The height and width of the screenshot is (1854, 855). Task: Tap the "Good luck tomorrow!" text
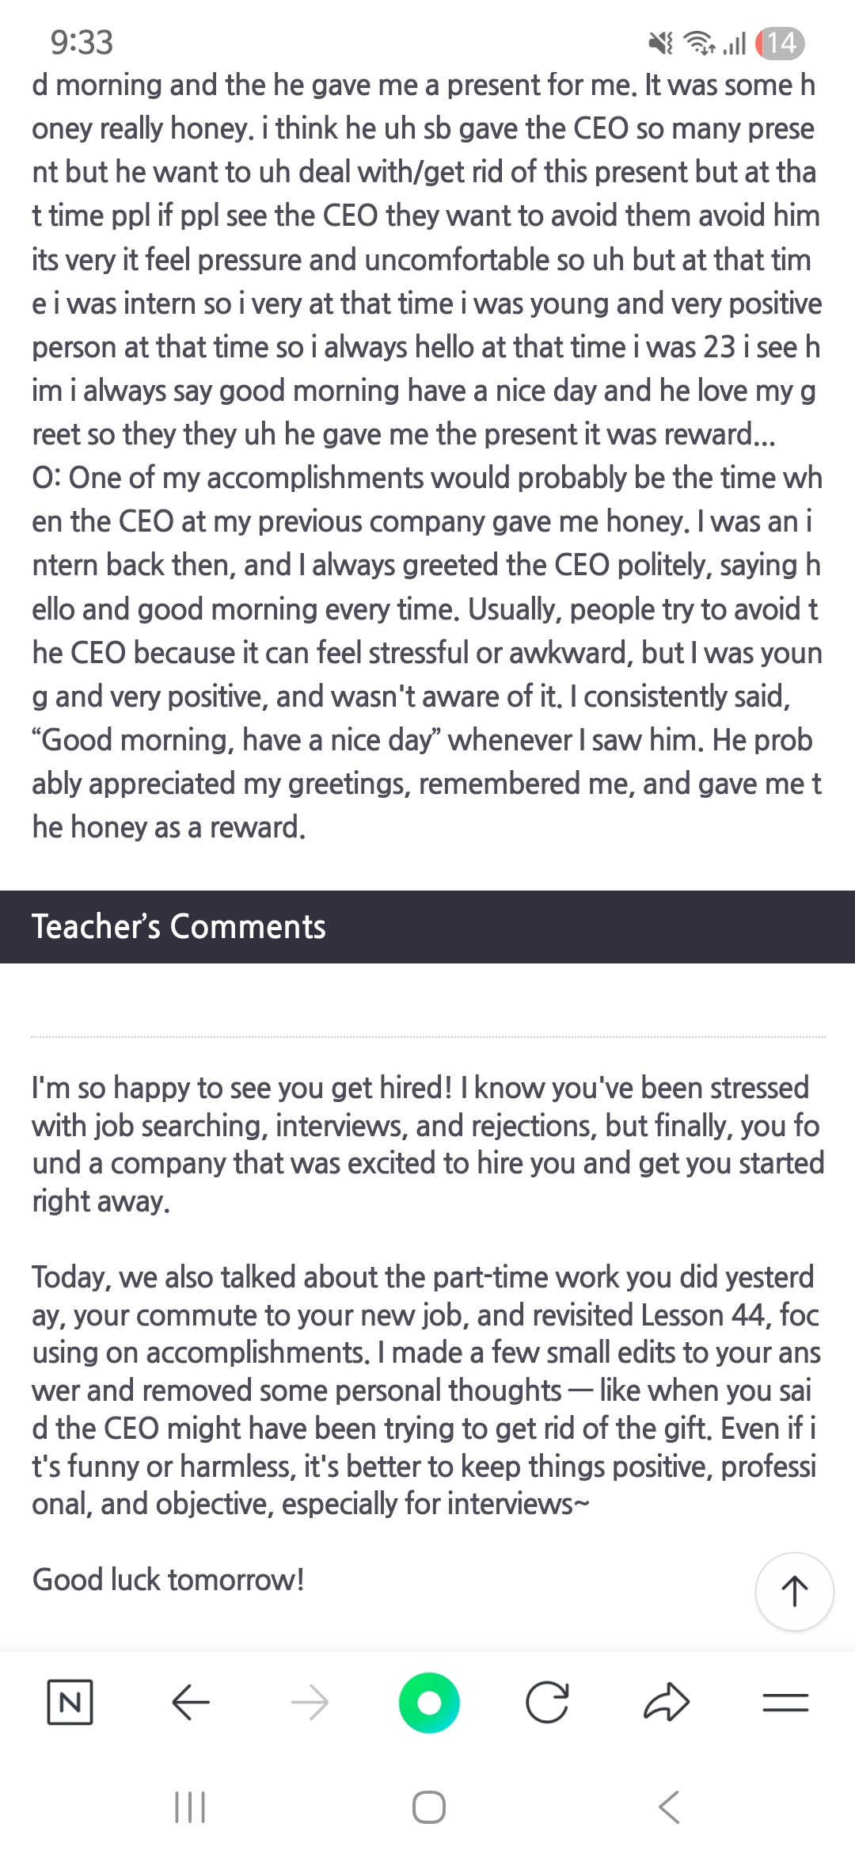point(169,1580)
